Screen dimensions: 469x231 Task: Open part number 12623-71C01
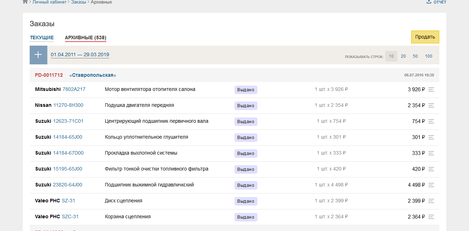point(68,121)
